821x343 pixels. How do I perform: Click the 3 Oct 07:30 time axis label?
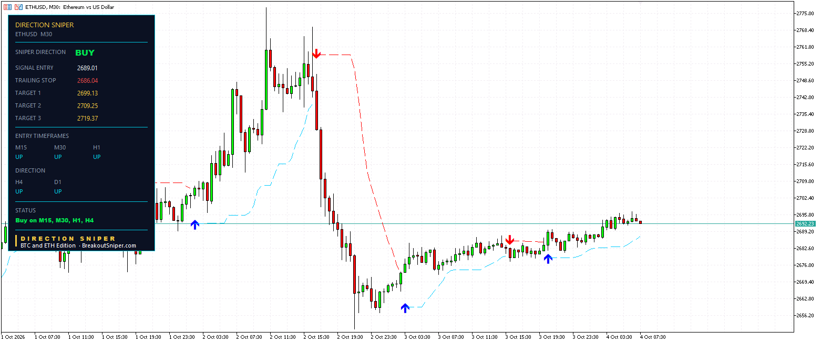pyautogui.click(x=451, y=337)
